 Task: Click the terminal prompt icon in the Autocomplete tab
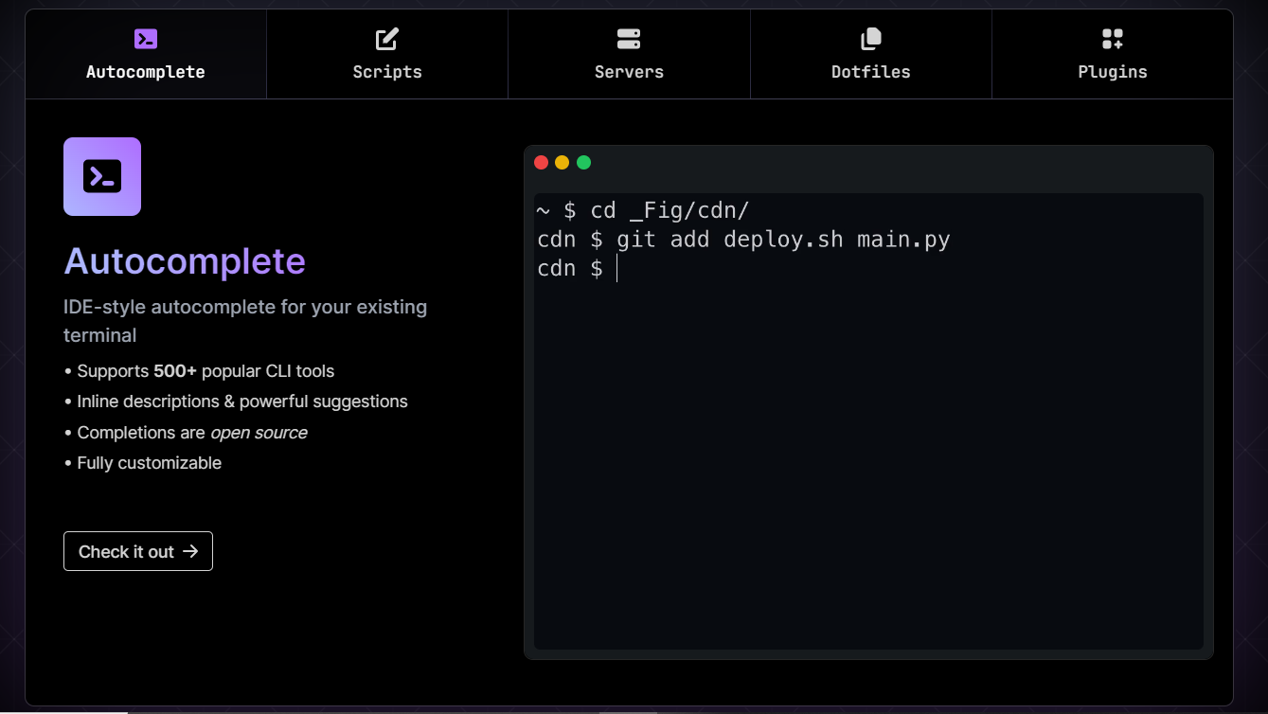coord(146,39)
